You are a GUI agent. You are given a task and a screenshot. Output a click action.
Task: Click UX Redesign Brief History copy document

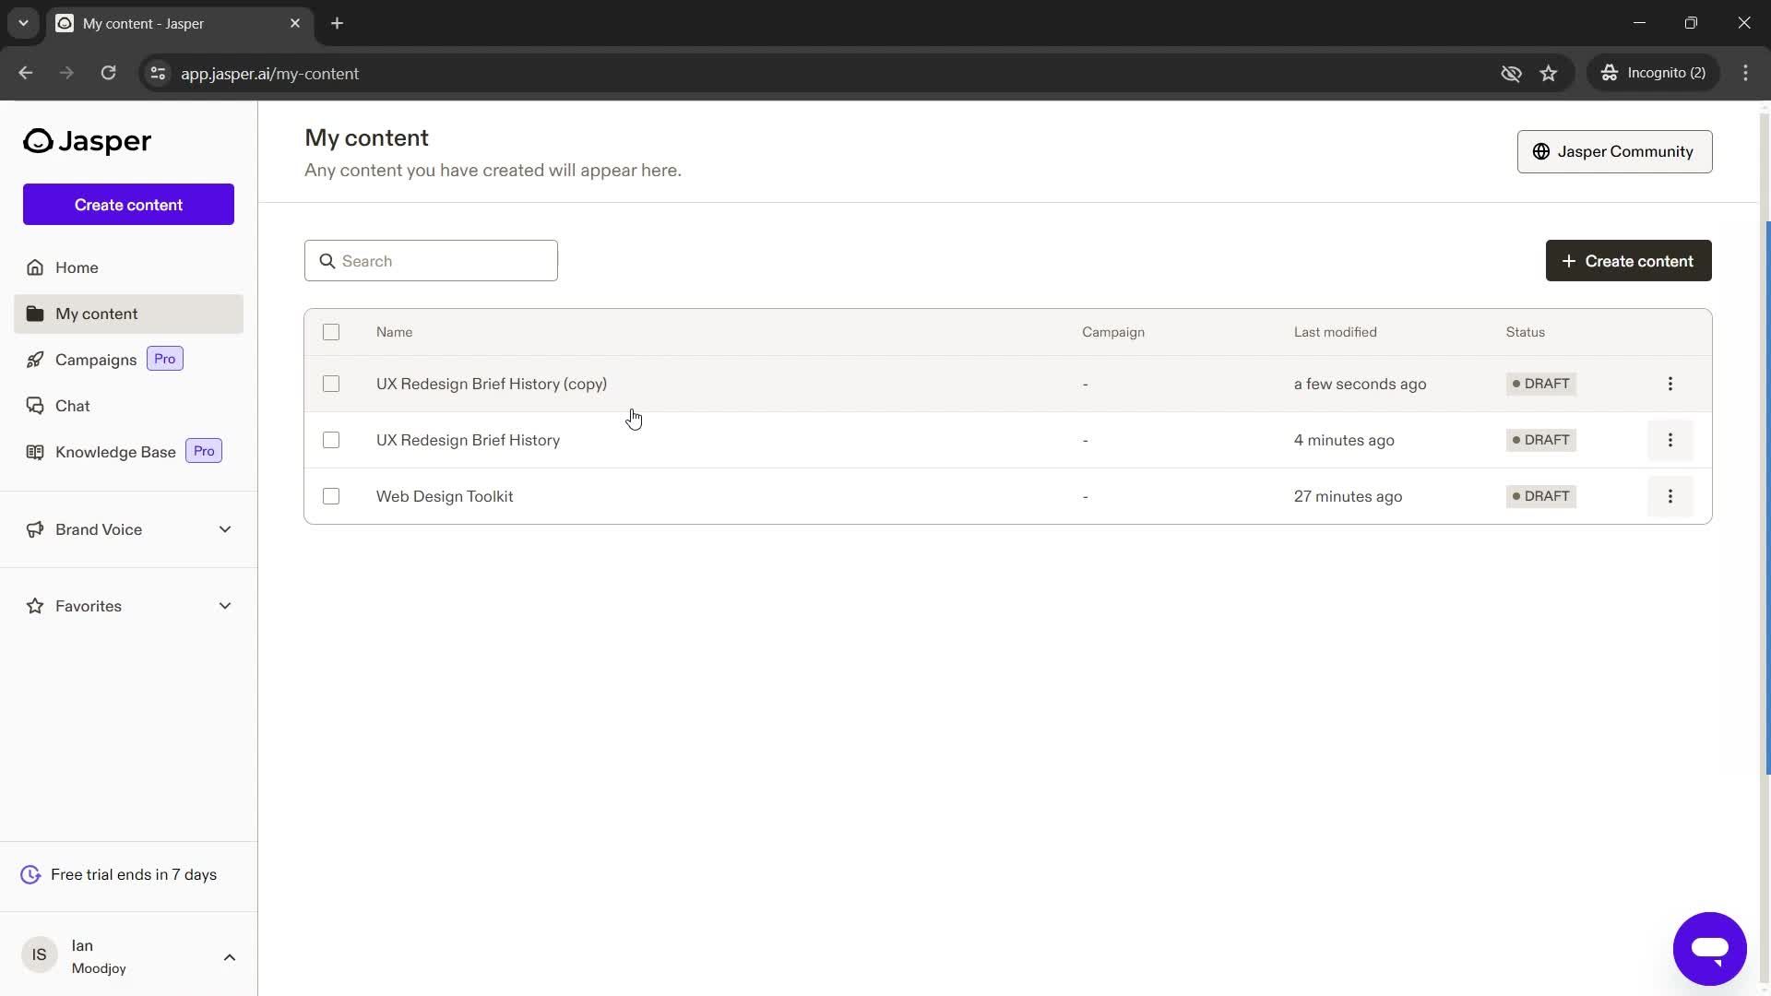pyautogui.click(x=492, y=383)
